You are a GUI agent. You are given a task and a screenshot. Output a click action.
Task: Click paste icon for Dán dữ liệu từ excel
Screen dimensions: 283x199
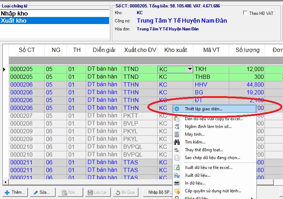point(177,119)
